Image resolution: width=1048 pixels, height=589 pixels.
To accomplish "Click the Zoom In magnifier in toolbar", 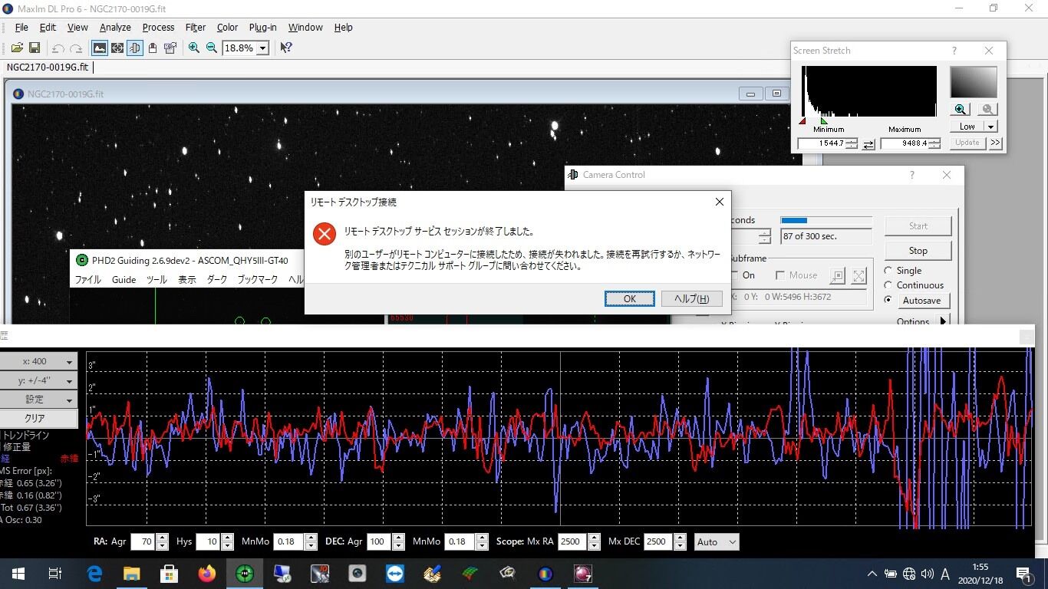I will pyautogui.click(x=194, y=48).
